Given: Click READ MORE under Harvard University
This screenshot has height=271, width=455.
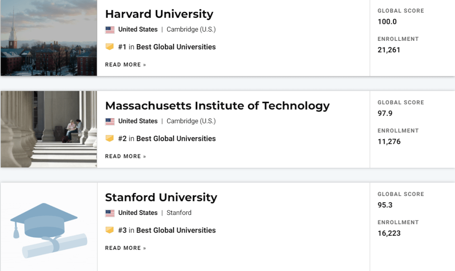Looking at the screenshot, I should pos(126,65).
